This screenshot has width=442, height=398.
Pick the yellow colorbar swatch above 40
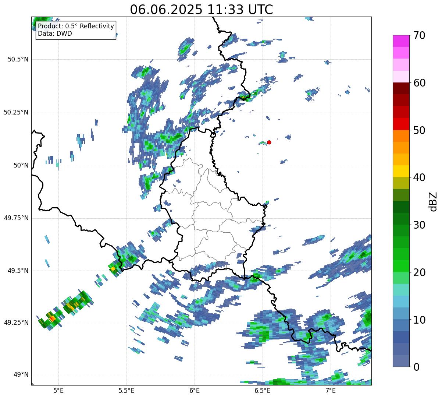(x=401, y=171)
